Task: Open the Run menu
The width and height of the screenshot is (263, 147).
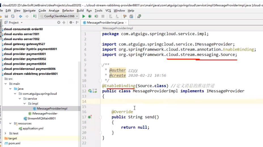Action: click(x=89, y=10)
